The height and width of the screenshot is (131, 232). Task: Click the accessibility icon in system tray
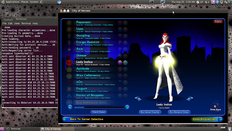pyautogui.click(x=217, y=2)
